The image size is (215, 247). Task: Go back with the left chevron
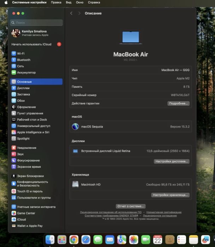[x=71, y=13]
